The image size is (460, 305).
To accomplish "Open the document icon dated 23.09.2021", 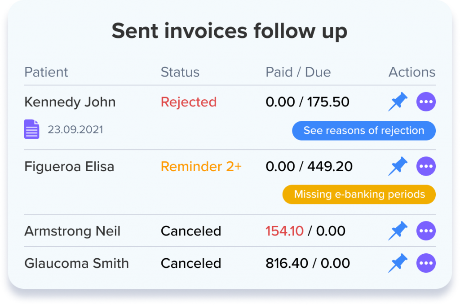I will pos(31,130).
